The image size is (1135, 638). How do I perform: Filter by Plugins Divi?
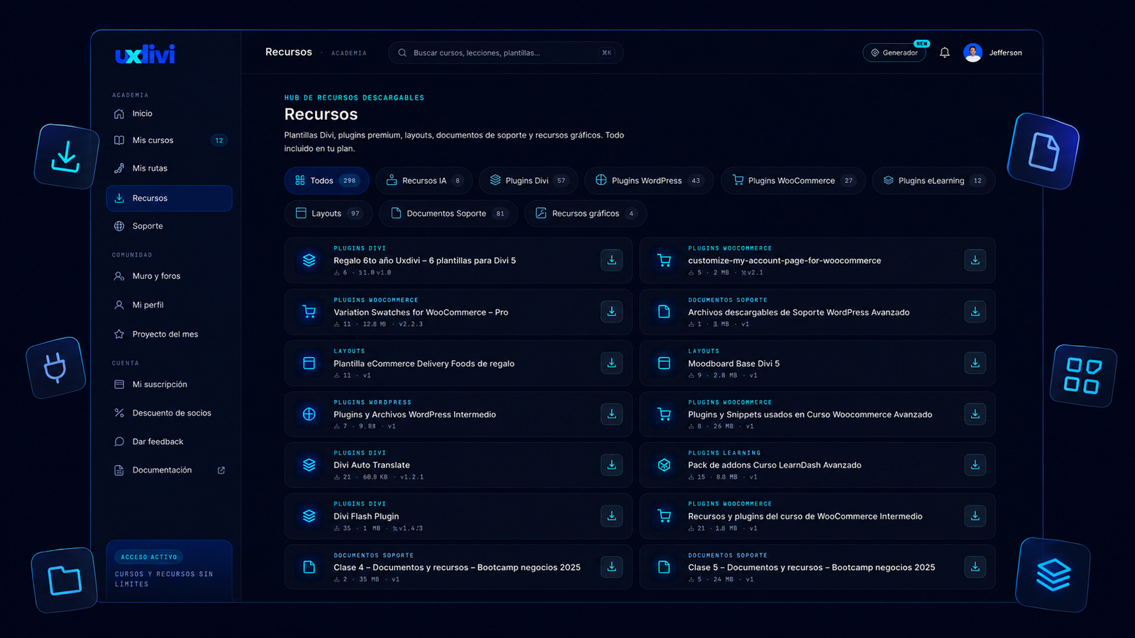coord(528,181)
